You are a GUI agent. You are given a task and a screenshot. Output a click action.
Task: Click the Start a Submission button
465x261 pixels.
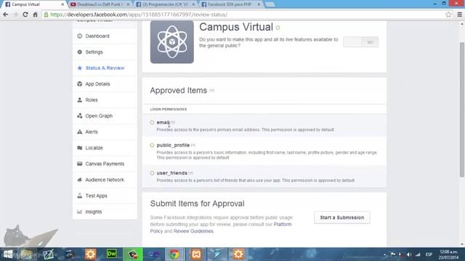342,217
